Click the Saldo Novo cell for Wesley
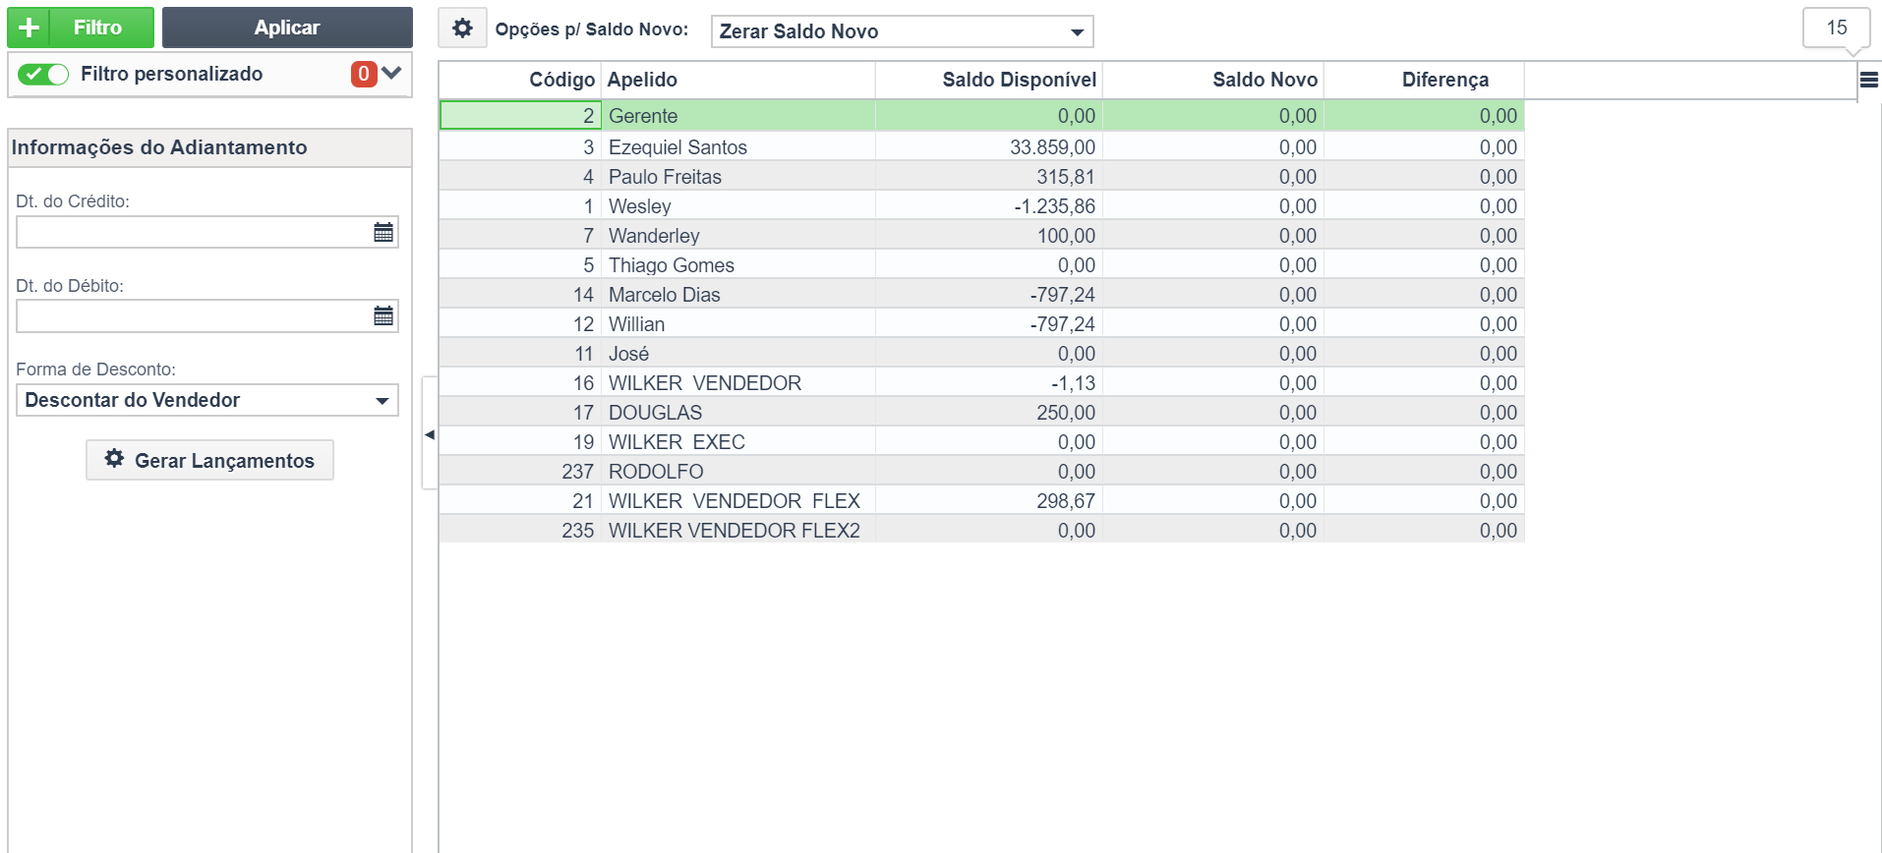Image resolution: width=1882 pixels, height=853 pixels. pos(1213,206)
